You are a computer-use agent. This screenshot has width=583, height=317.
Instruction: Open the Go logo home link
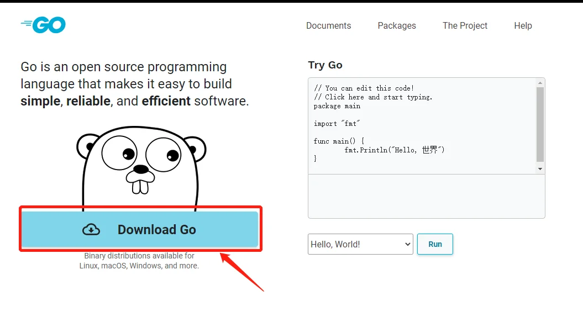[x=43, y=25]
